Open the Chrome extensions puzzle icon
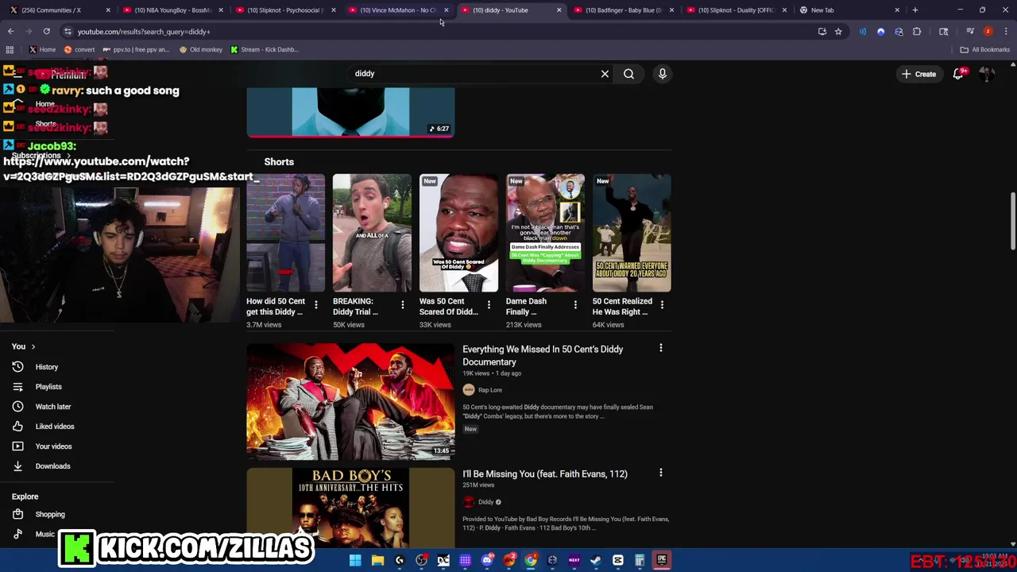This screenshot has height=572, width=1017. (x=917, y=32)
